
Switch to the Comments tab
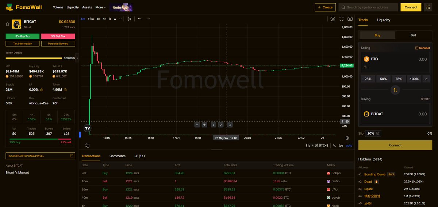[118, 156]
